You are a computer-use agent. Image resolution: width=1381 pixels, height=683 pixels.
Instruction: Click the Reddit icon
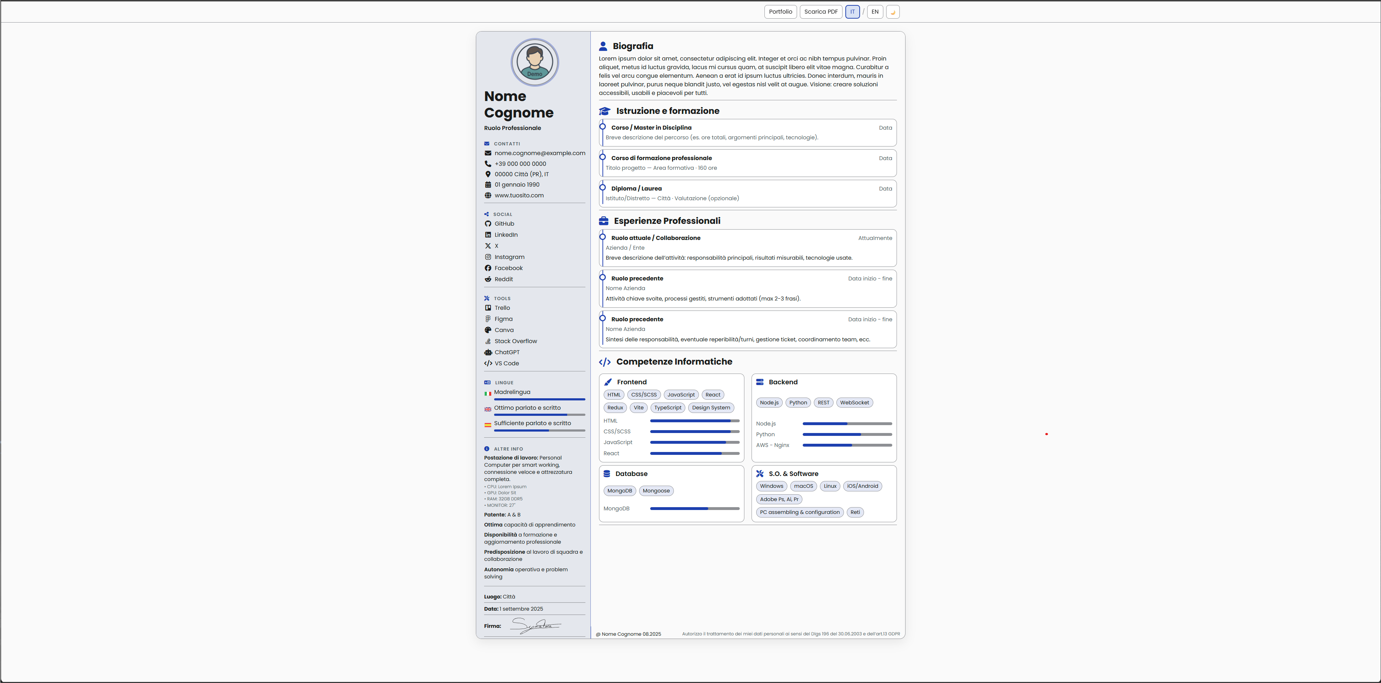tap(488, 279)
